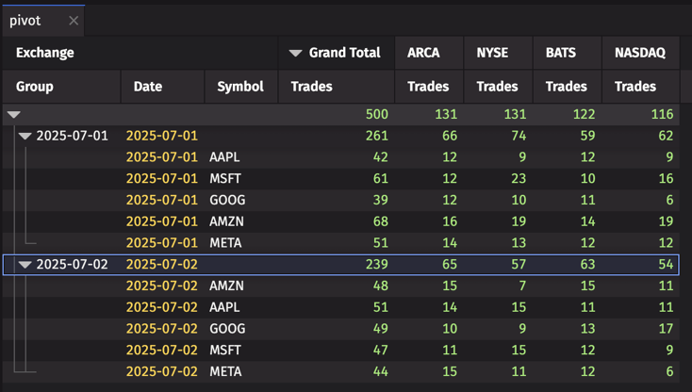Click the grand total 500 cell
Image resolution: width=692 pixels, height=392 pixels.
point(376,114)
